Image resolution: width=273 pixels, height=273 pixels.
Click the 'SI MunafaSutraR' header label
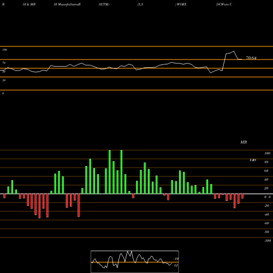pyautogui.click(x=67, y=4)
